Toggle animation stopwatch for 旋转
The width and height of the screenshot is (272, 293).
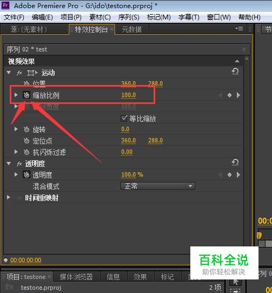point(26,129)
